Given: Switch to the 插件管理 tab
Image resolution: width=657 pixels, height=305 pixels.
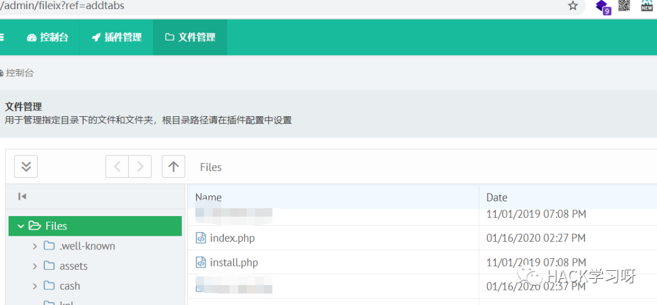Looking at the screenshot, I should [116, 37].
